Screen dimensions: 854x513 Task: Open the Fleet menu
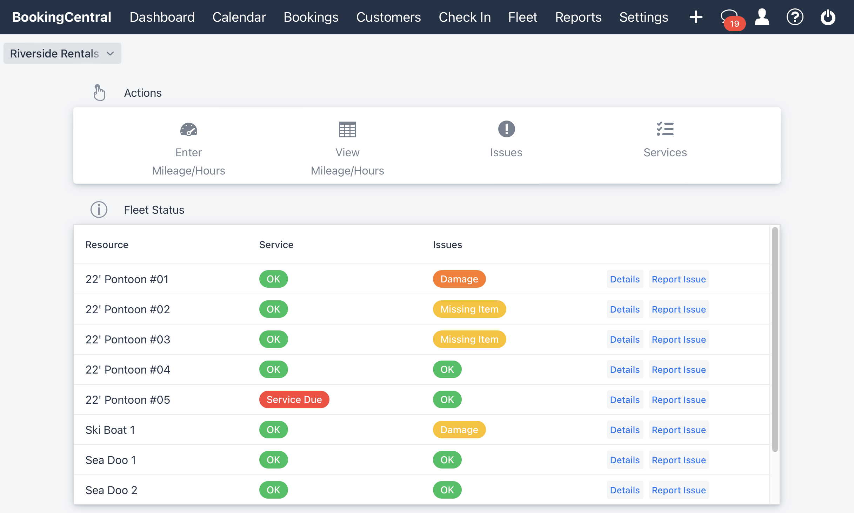[x=523, y=17]
